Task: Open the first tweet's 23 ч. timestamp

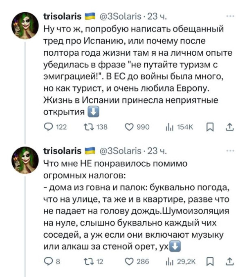Action: point(157,17)
